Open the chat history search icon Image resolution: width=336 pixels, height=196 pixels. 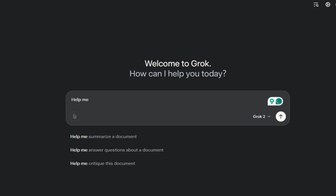coord(316,5)
